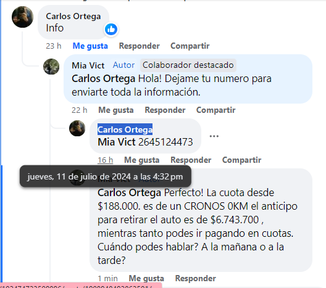This screenshot has width=326, height=288.
Task: Open Carlos Ortega's top comment avatar
Action: [22, 17]
